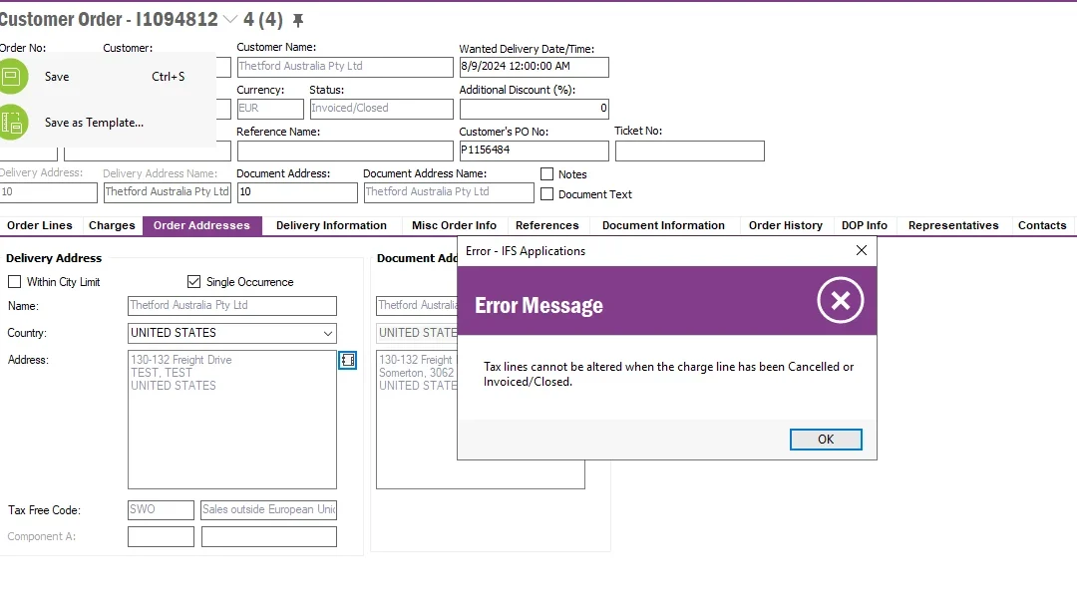Click the Status field Invoiced/Closed

point(381,109)
